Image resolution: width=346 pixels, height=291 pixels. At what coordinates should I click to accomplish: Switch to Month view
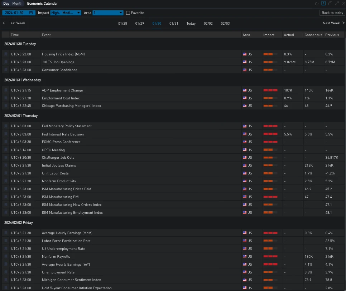click(x=17, y=4)
